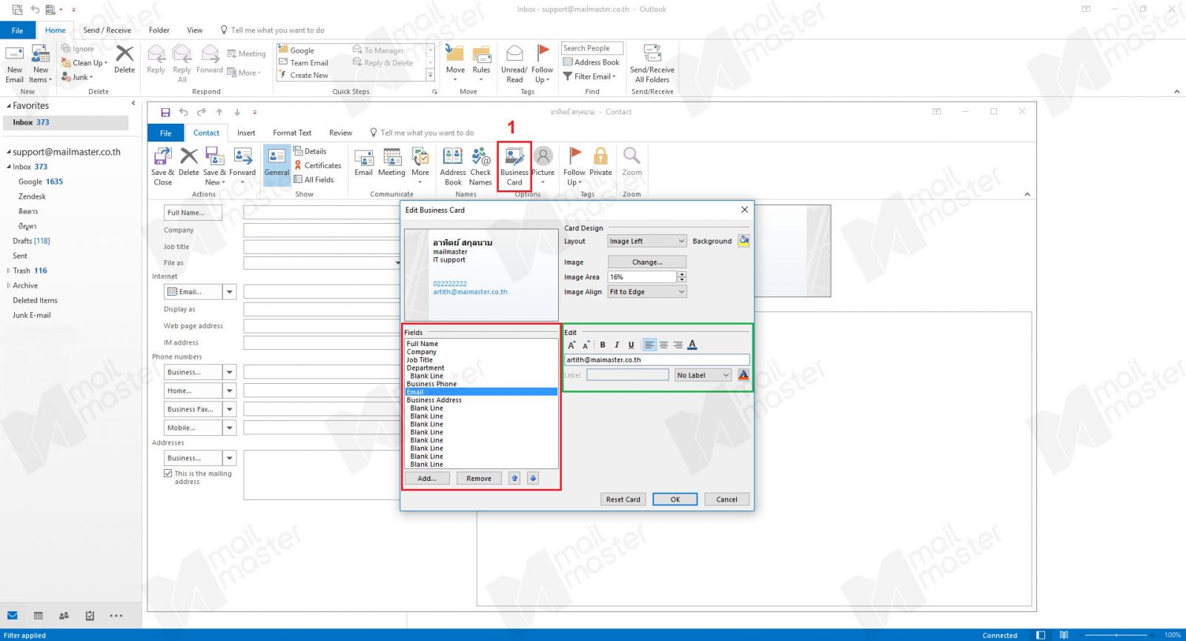Click Background color bucket icon

pyautogui.click(x=743, y=241)
